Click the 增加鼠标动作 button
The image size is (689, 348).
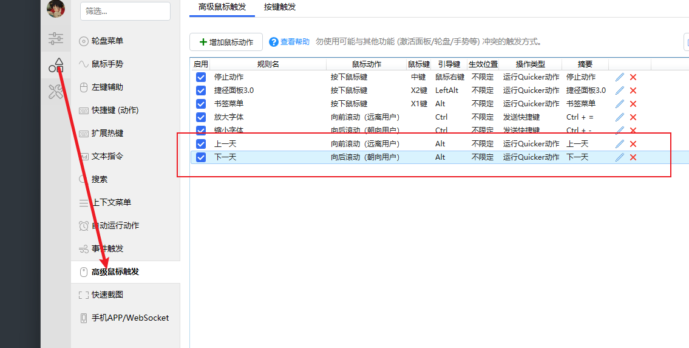226,42
